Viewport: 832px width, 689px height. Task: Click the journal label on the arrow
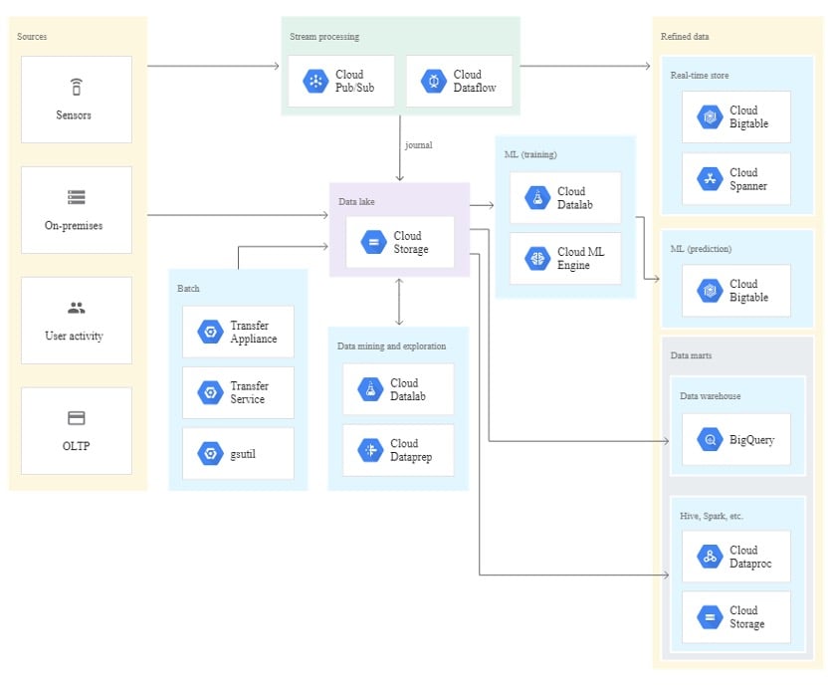click(x=417, y=144)
